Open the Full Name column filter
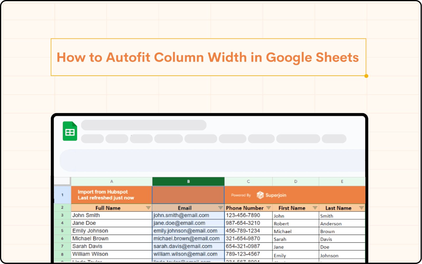The width and height of the screenshot is (422, 264). click(148, 208)
